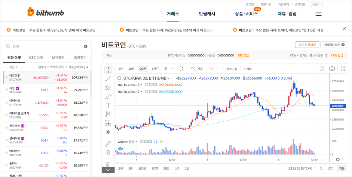This screenshot has height=177, width=352.
Task: Select the ruler measure tool
Action: click(108, 144)
